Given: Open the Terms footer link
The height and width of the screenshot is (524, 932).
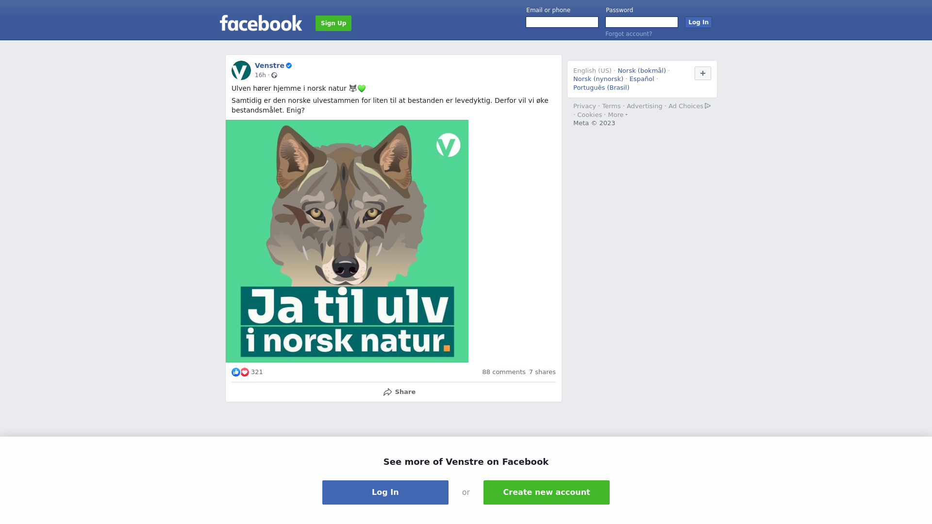Looking at the screenshot, I should coord(611,106).
